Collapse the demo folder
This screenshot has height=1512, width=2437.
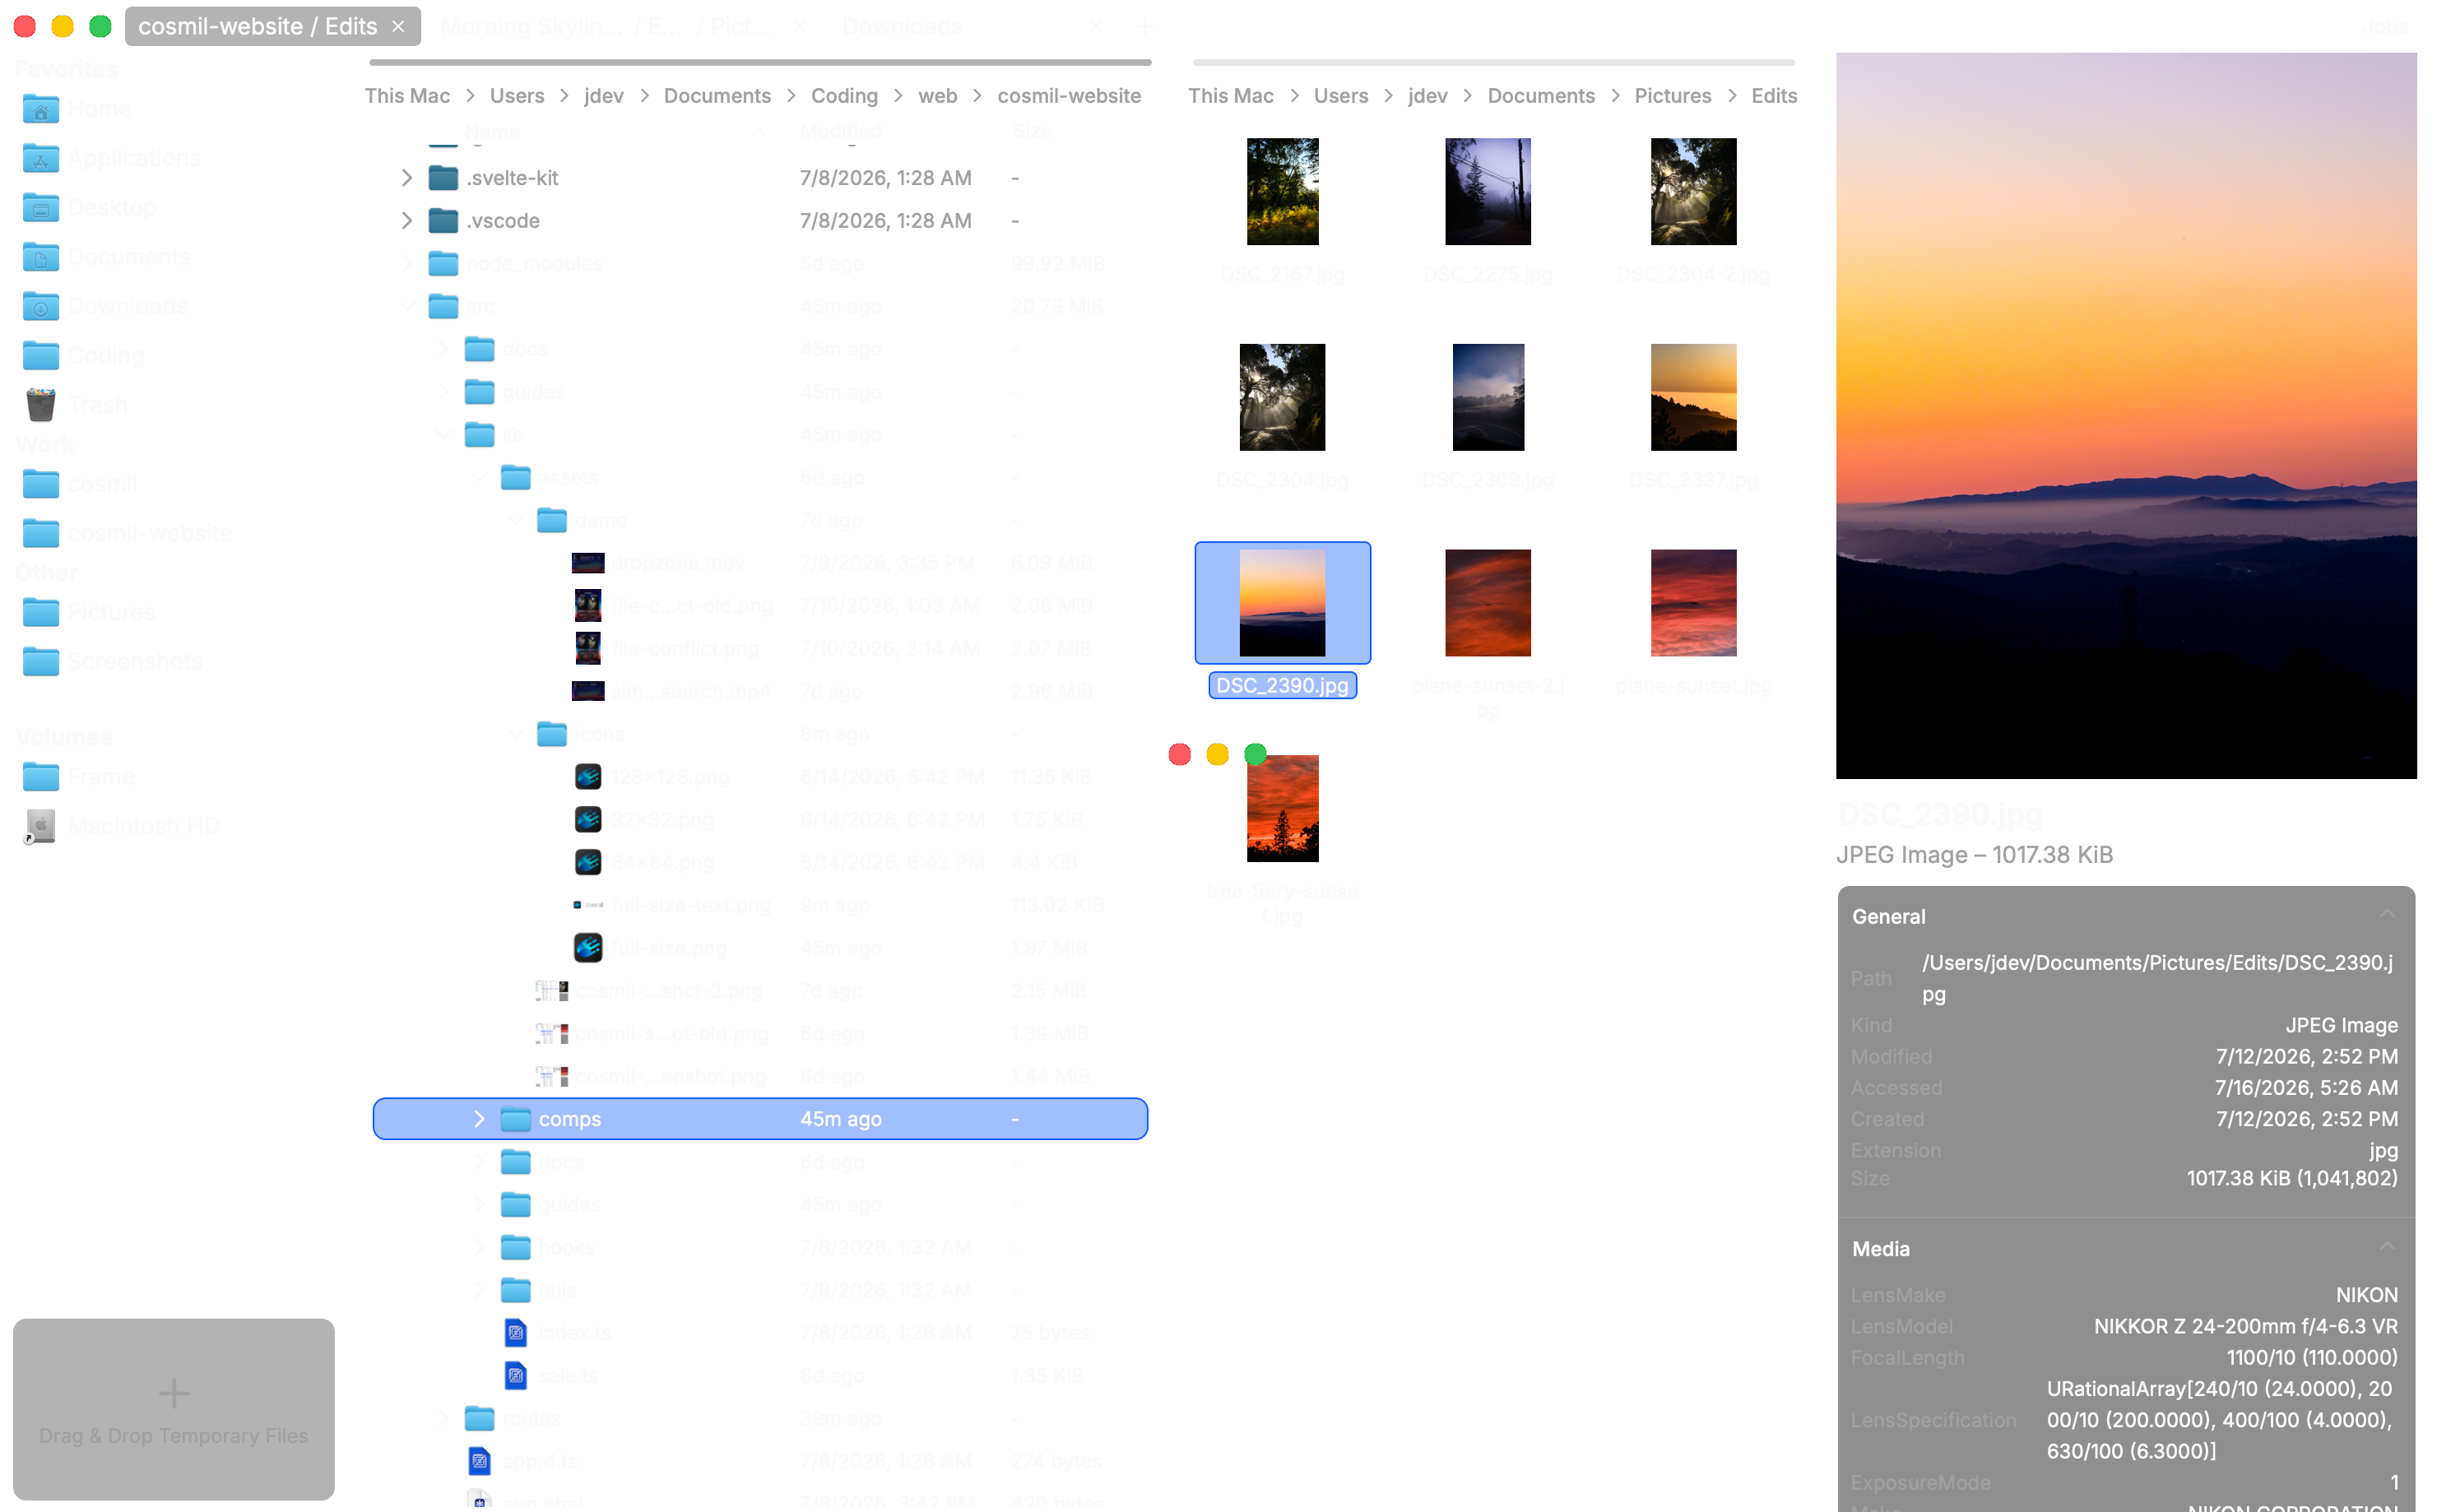pos(515,520)
